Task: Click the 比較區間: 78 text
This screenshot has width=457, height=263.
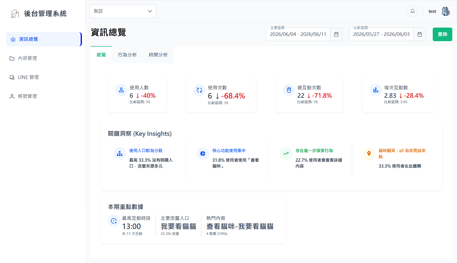Action: tap(307, 102)
